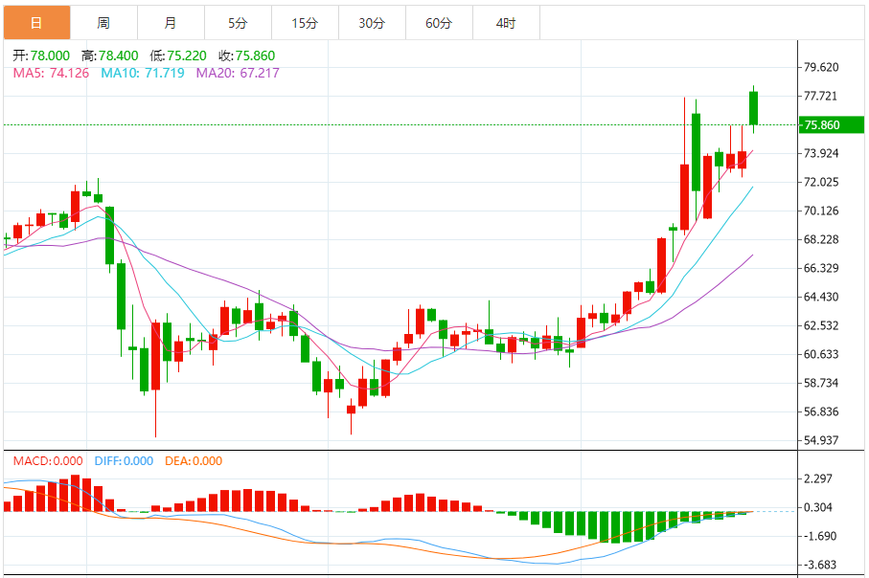This screenshot has width=869, height=578.
Task: Select the MA20: 67.217 indicator label
Action: [238, 73]
